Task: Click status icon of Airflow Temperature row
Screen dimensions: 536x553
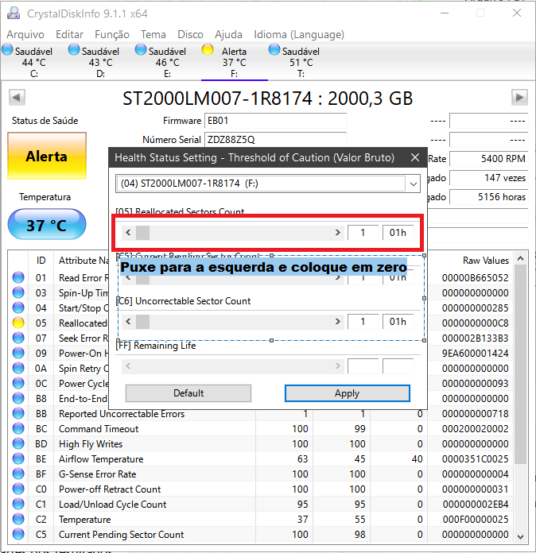Action: [x=18, y=458]
